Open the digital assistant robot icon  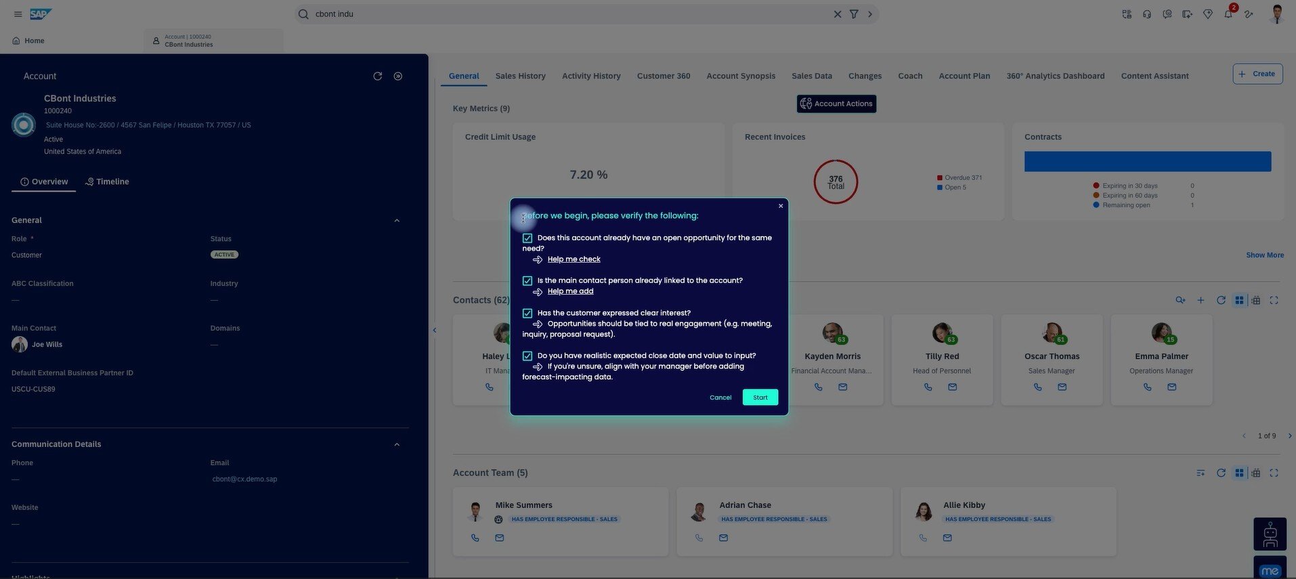tap(1270, 534)
